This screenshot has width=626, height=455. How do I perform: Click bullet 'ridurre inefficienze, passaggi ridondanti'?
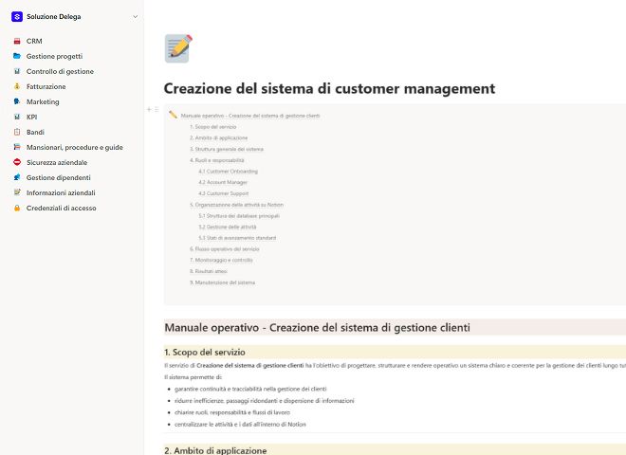pos(265,401)
